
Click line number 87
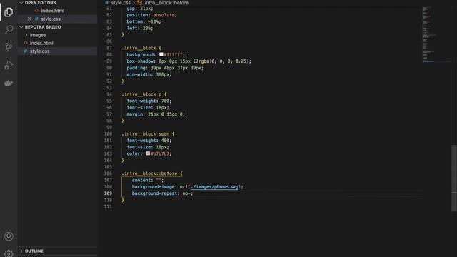point(109,48)
